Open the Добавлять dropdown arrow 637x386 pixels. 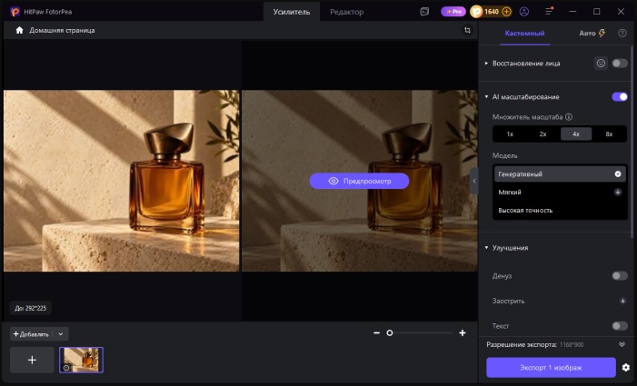61,334
